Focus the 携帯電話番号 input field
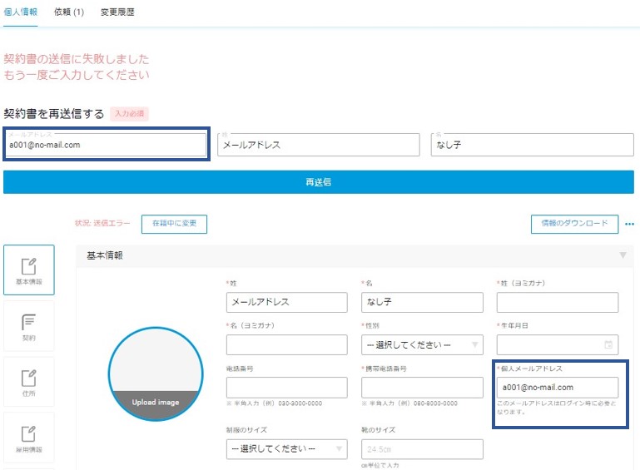 pos(422,387)
